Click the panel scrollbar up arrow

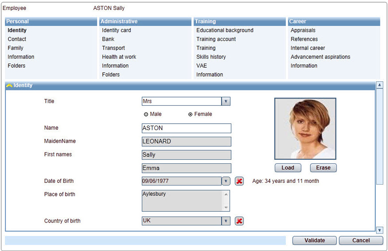click(379, 85)
